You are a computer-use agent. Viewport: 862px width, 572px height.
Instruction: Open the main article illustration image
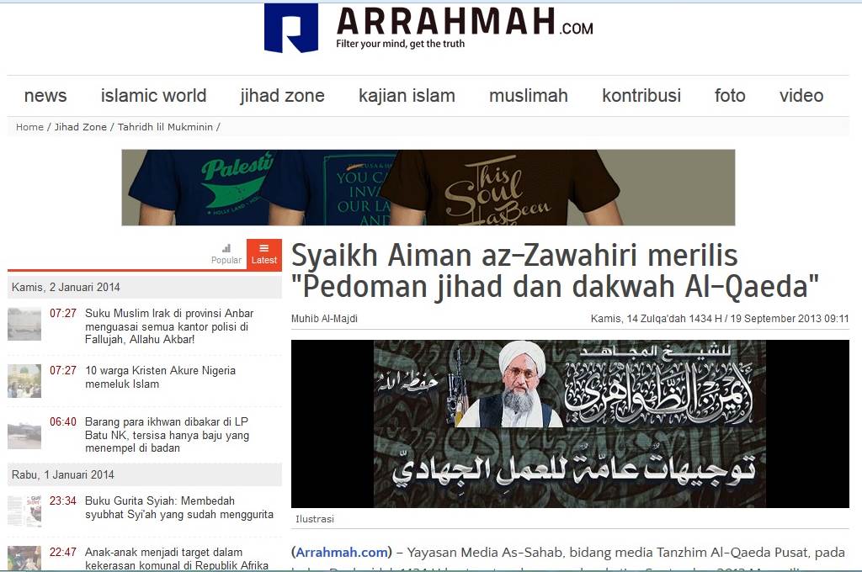pyautogui.click(x=570, y=424)
